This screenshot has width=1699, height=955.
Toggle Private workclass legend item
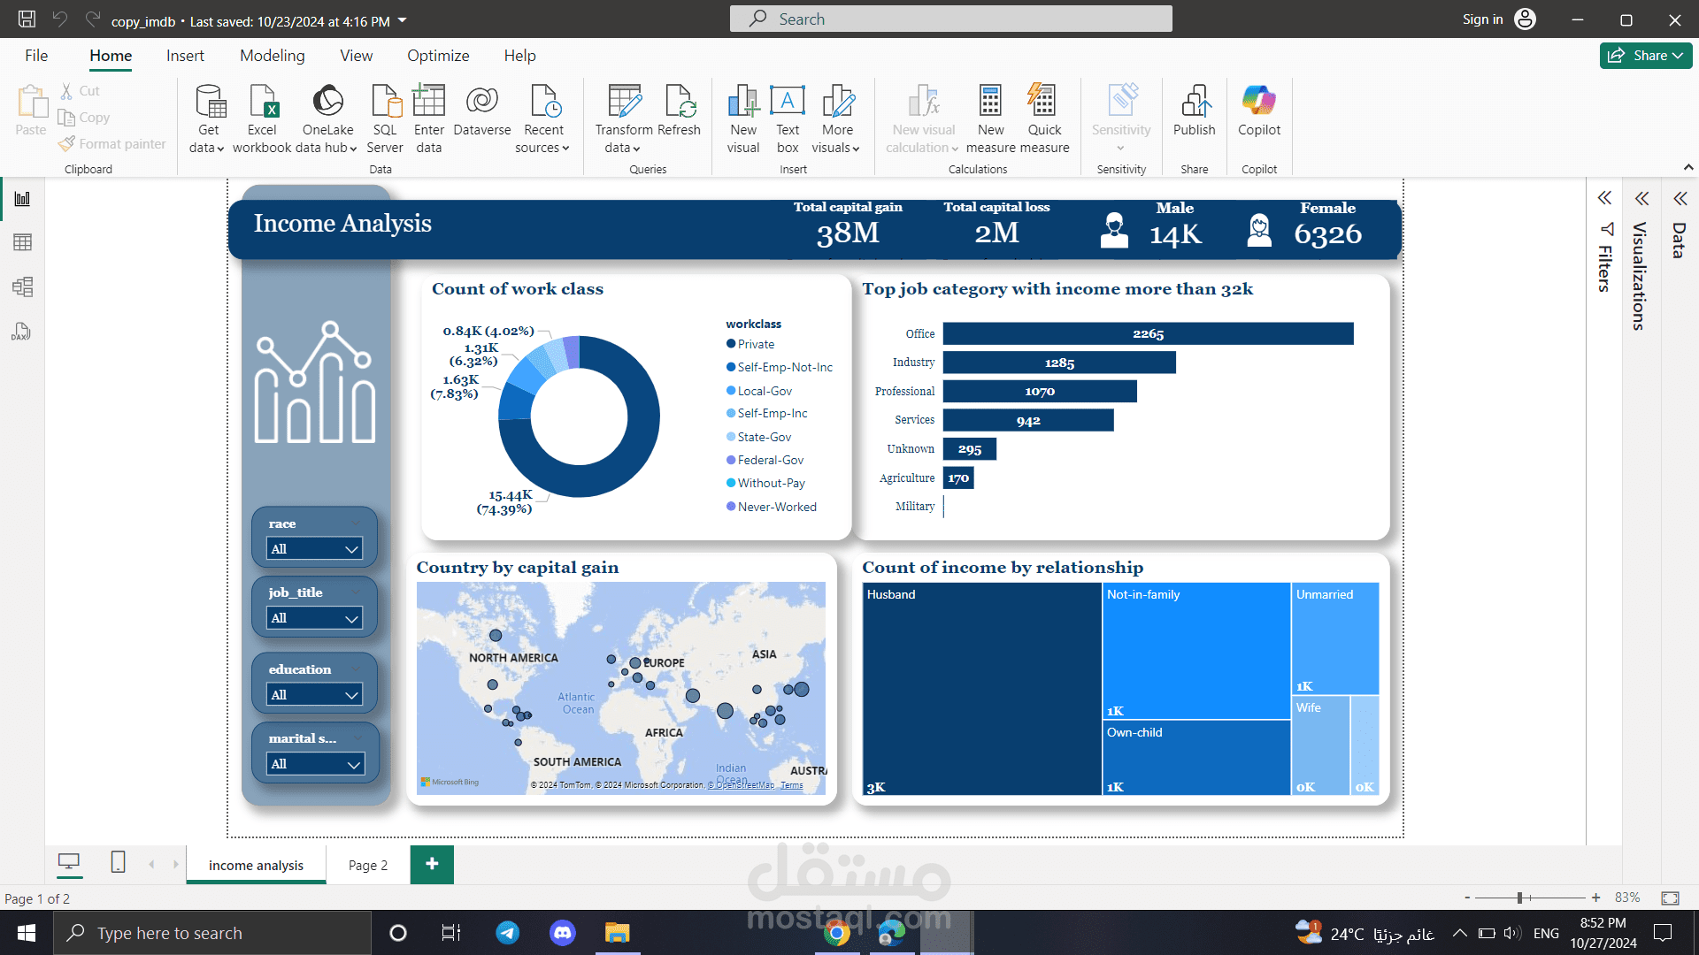(x=756, y=345)
